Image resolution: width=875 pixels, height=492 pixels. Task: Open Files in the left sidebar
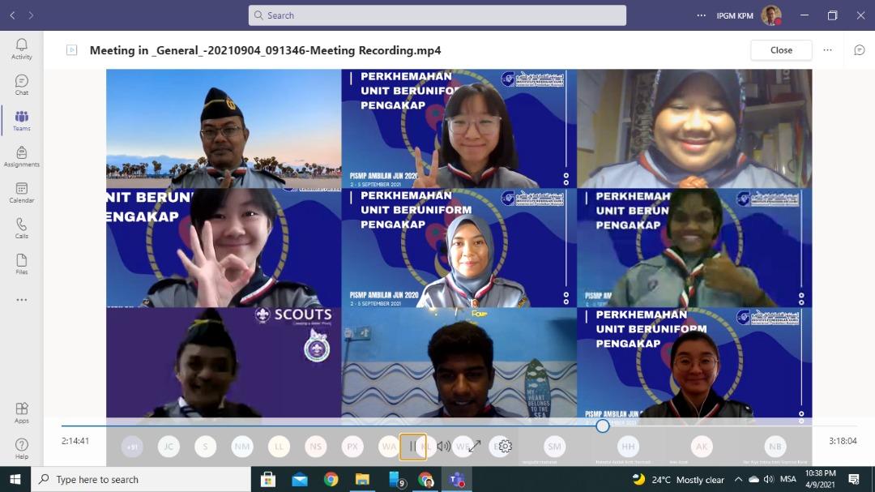22,263
